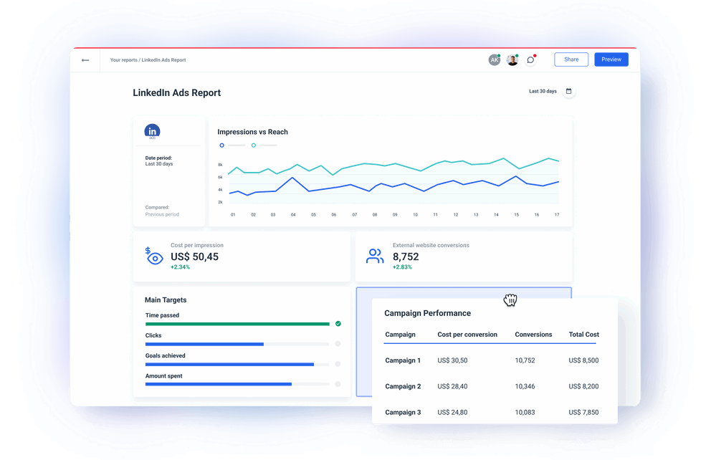Select the Campaign 1 row
711x460 pixels.
(403, 360)
